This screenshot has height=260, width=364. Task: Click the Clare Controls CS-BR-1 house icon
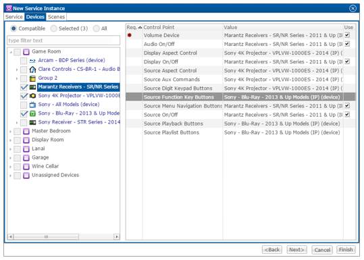tap(32, 70)
